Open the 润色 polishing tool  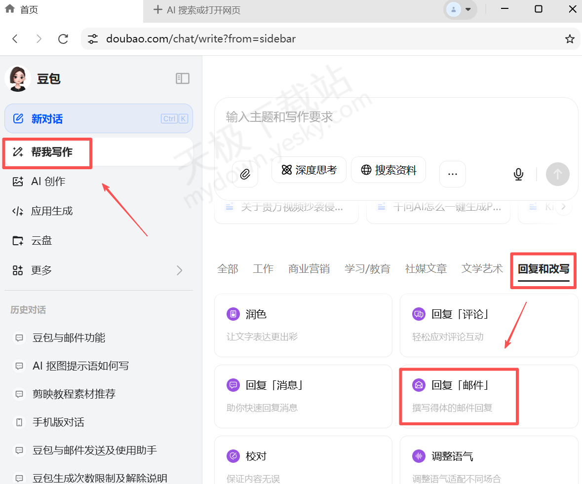pos(303,325)
